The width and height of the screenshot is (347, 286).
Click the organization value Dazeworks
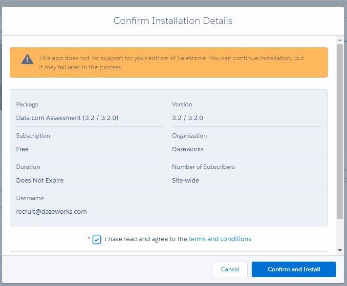pyautogui.click(x=188, y=149)
